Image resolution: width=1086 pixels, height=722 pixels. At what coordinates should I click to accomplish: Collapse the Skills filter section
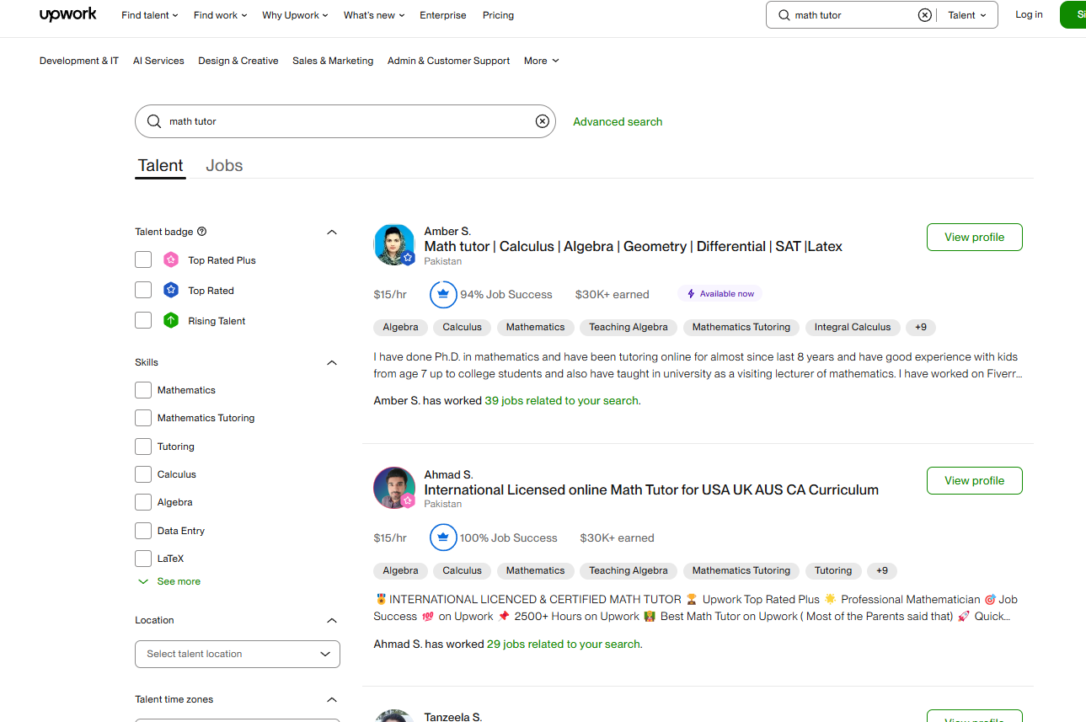332,362
